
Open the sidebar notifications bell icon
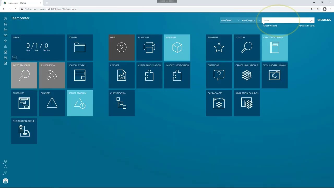click(x=5, y=167)
